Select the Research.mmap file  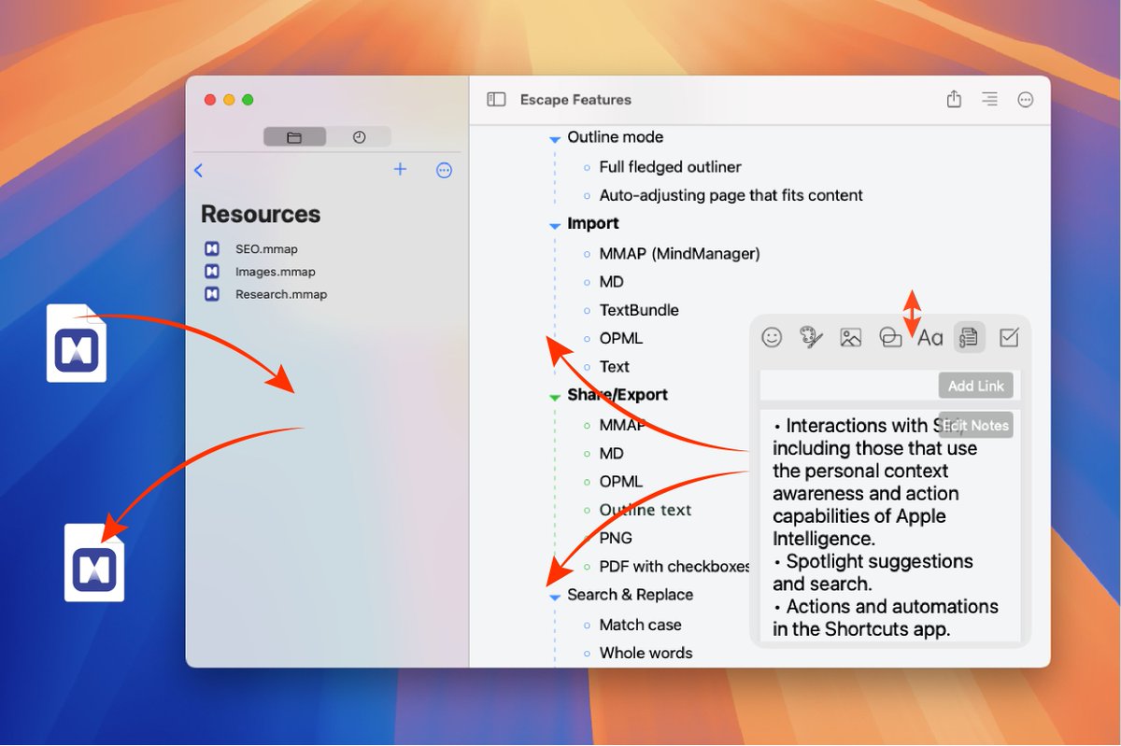pyautogui.click(x=280, y=294)
